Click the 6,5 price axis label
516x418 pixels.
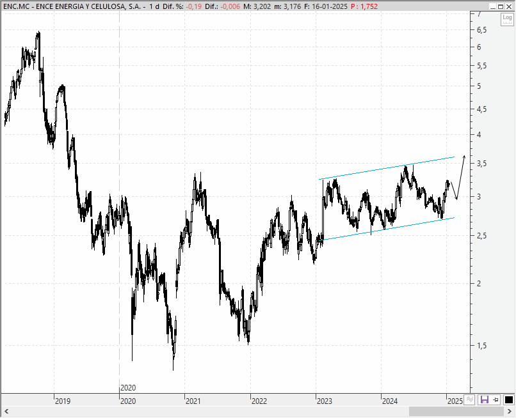(481, 30)
